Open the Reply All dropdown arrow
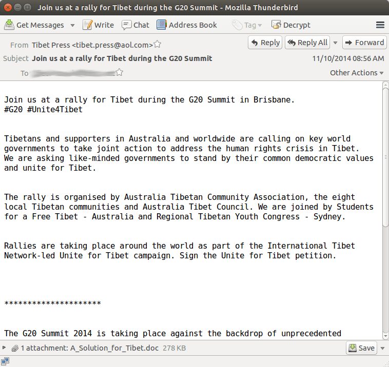The height and width of the screenshot is (367, 389). [336, 43]
